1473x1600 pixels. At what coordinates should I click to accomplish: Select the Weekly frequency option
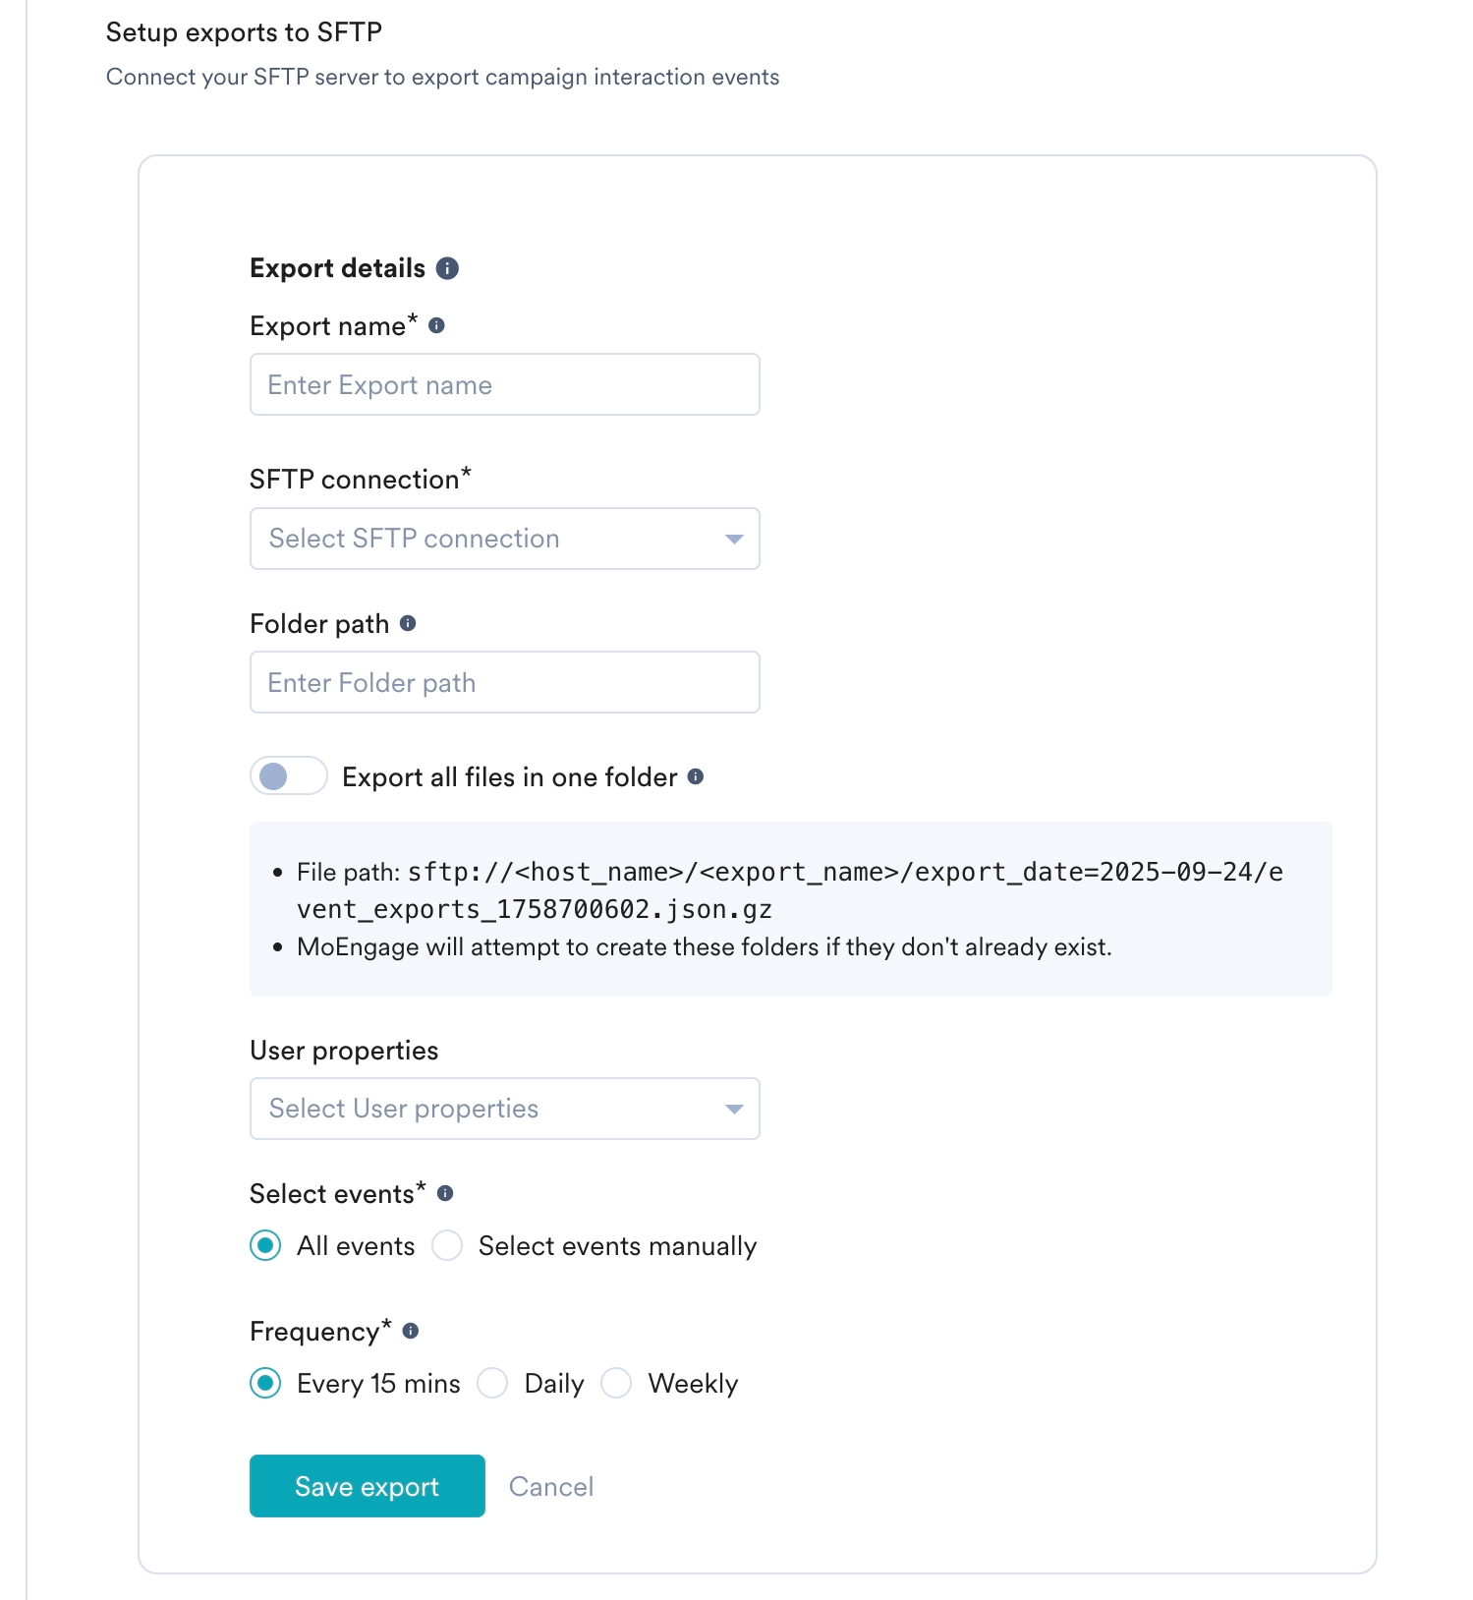pos(616,1383)
